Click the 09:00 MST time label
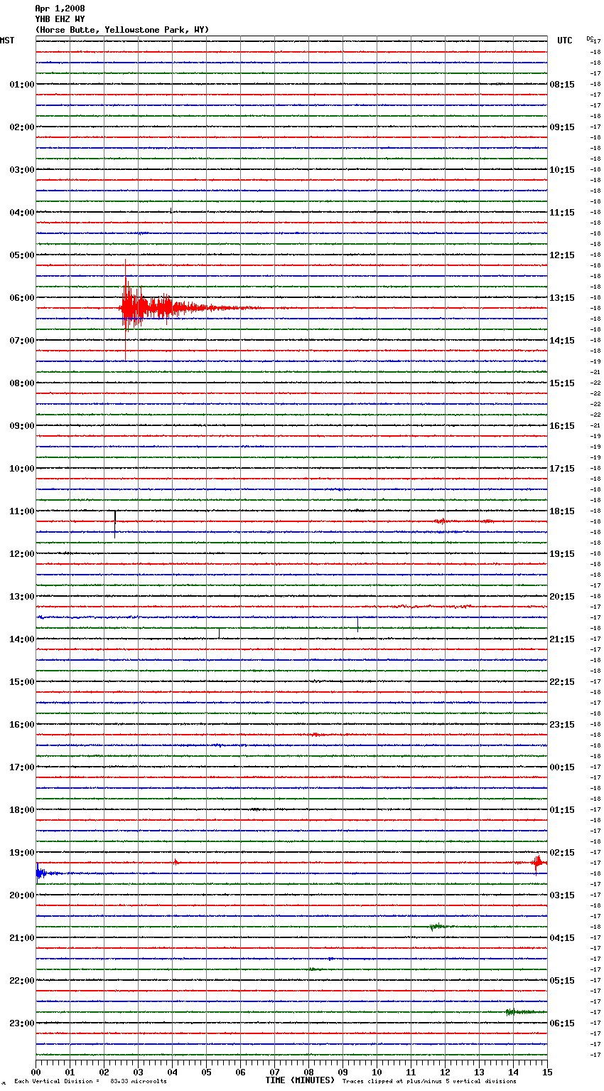604x1091 pixels. 22,426
